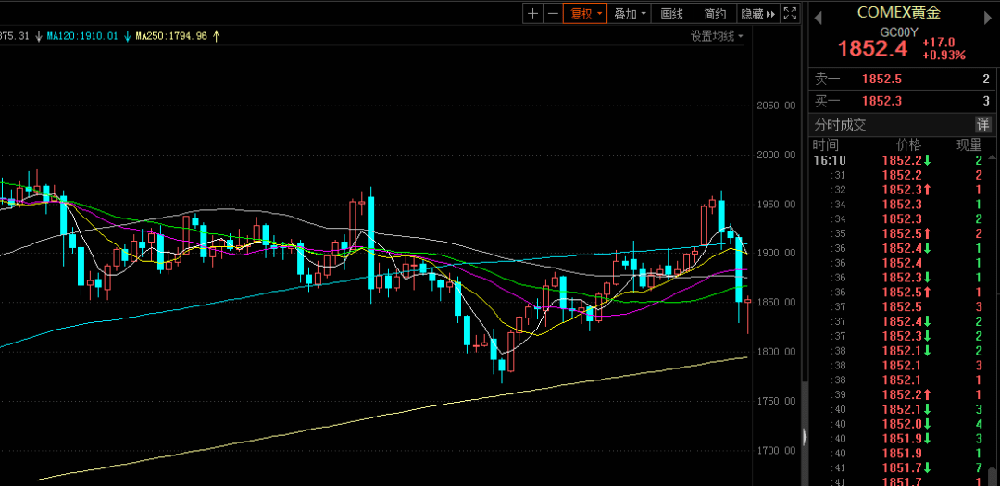Open trade details with 详 icon
1000x486 pixels.
[982, 125]
